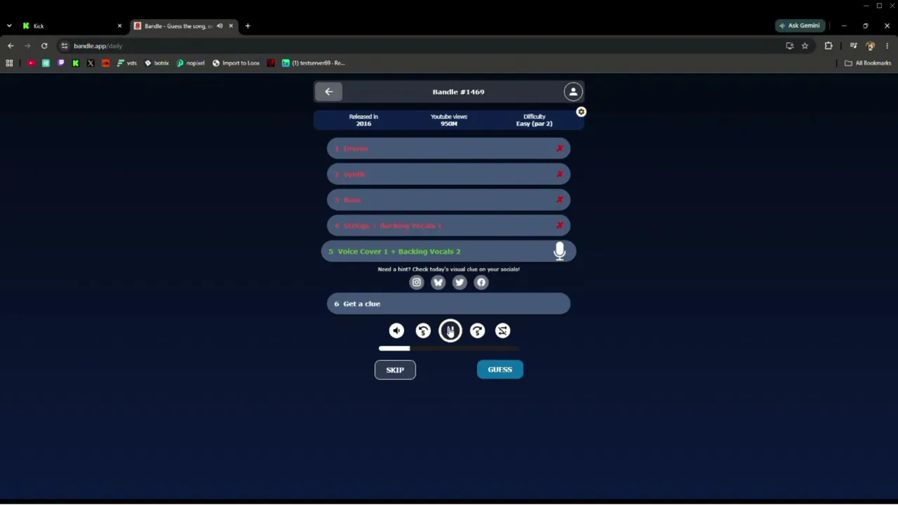Close the Bandle tab
Viewport: 898px width, 505px height.
(231, 26)
